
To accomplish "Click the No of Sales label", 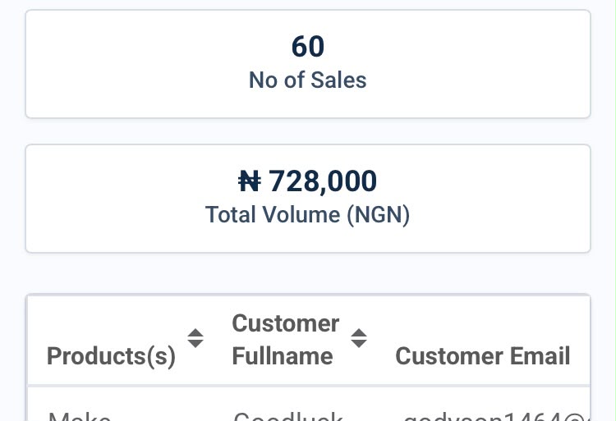I will pyautogui.click(x=308, y=80).
